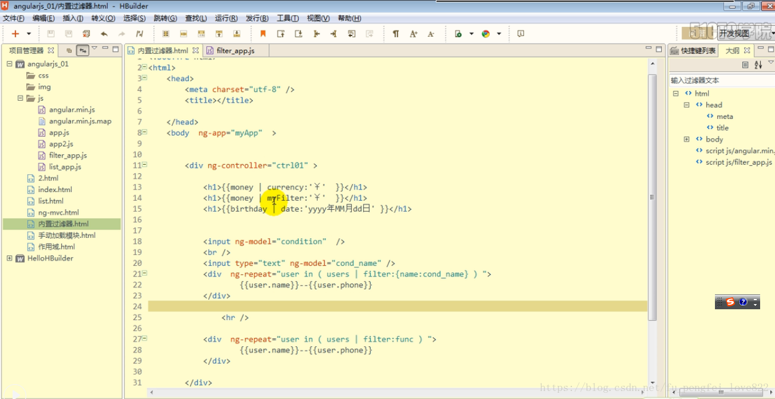Collapse the angularjs_01 project node
The image size is (775, 399).
(9, 64)
